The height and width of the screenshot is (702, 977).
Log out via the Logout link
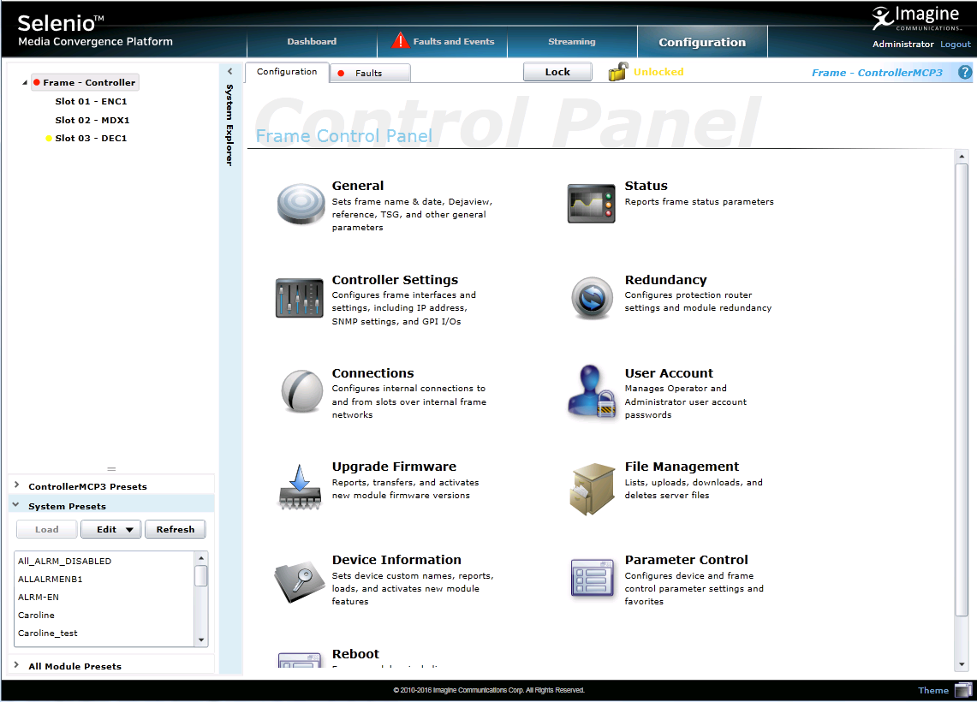coord(956,45)
